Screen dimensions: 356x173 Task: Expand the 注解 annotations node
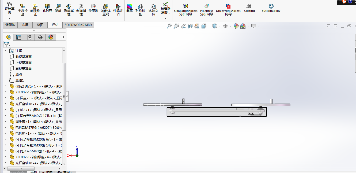tap(5, 51)
